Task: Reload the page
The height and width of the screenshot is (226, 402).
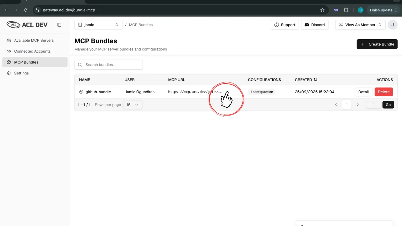Action: pyautogui.click(x=26, y=10)
